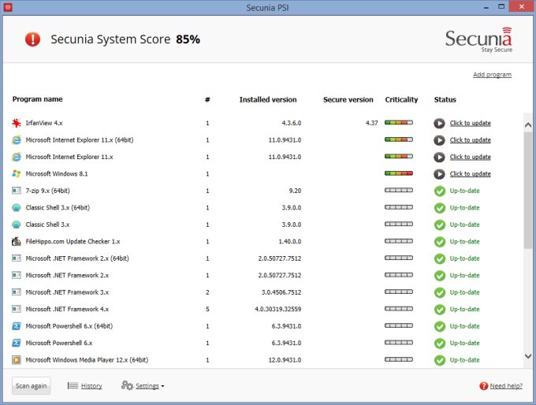Click the Microsoft Windows 8.1 flag icon
The image size is (536, 405).
click(17, 173)
